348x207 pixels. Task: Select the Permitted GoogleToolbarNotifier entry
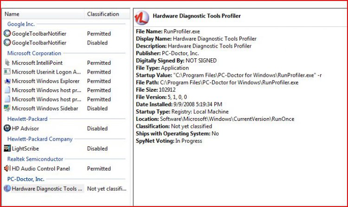tap(39, 34)
